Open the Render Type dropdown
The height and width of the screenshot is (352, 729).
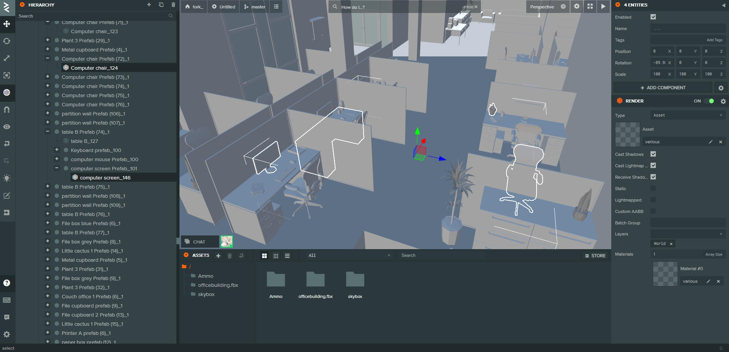688,115
